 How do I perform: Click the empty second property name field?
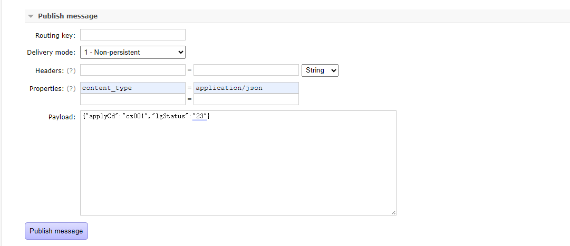pyautogui.click(x=133, y=99)
